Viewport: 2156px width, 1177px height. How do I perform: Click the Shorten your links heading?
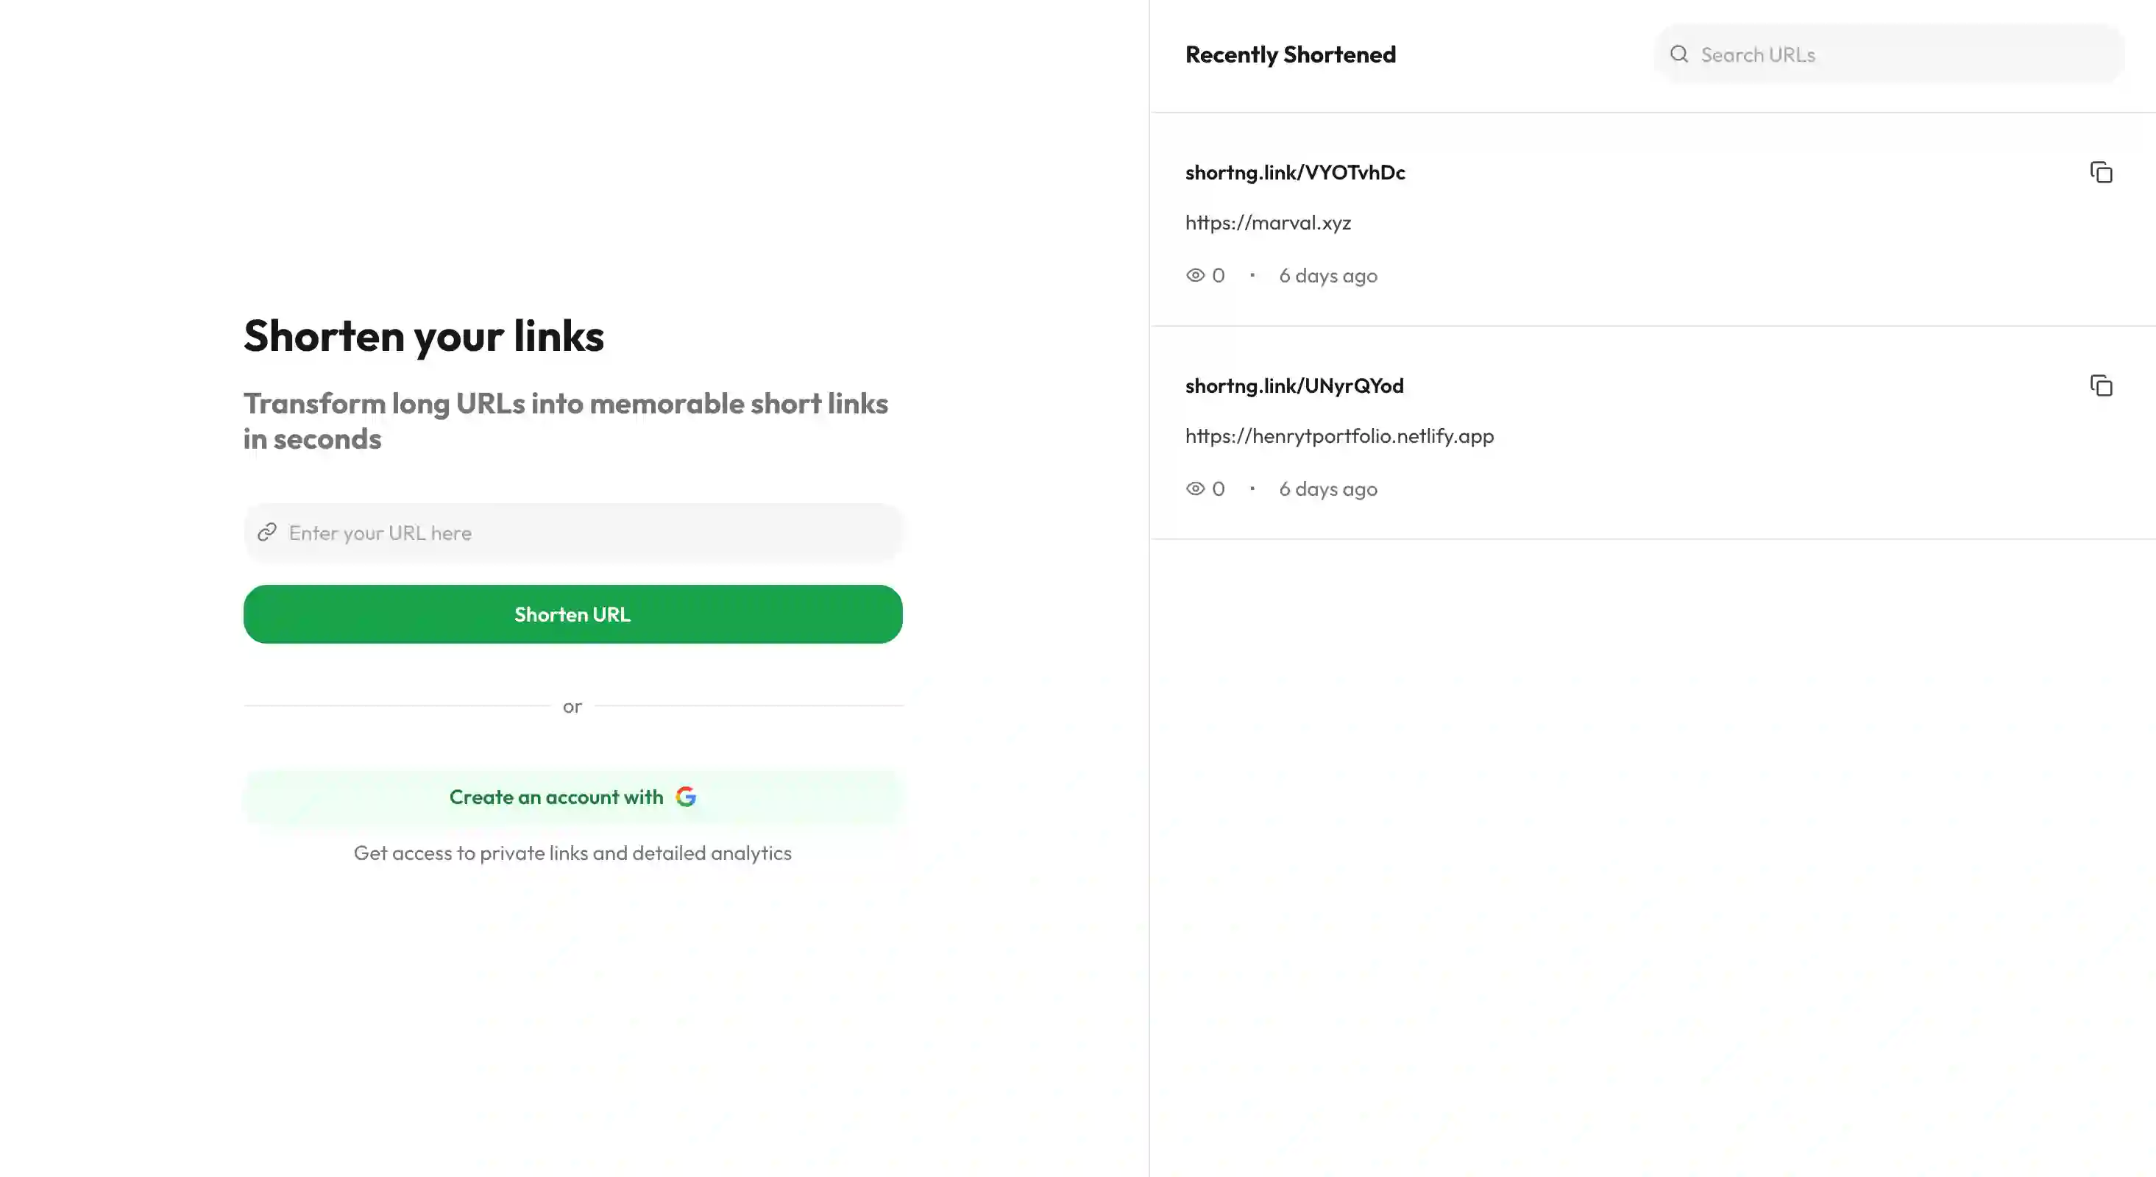click(424, 336)
